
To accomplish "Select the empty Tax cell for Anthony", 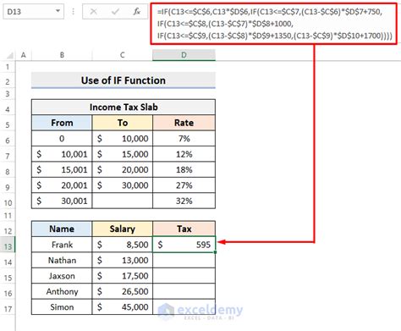I will tap(184, 291).
